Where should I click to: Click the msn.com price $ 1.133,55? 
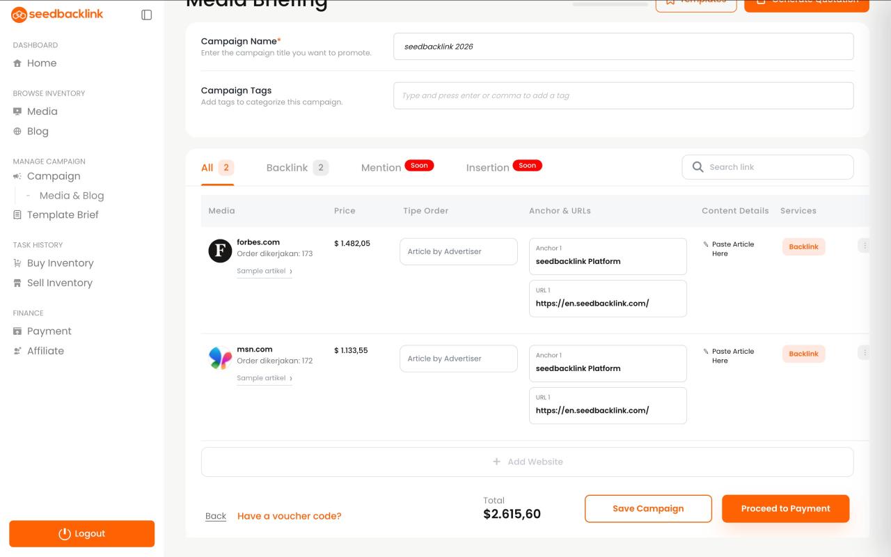351,350
